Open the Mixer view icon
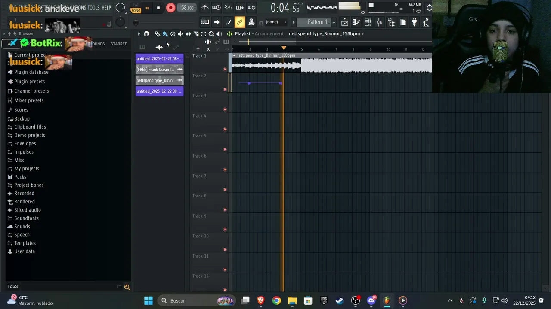The width and height of the screenshot is (551, 309). [x=379, y=22]
